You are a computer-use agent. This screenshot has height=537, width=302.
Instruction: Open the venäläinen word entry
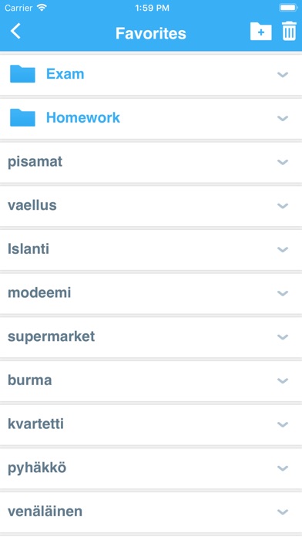tap(151, 512)
